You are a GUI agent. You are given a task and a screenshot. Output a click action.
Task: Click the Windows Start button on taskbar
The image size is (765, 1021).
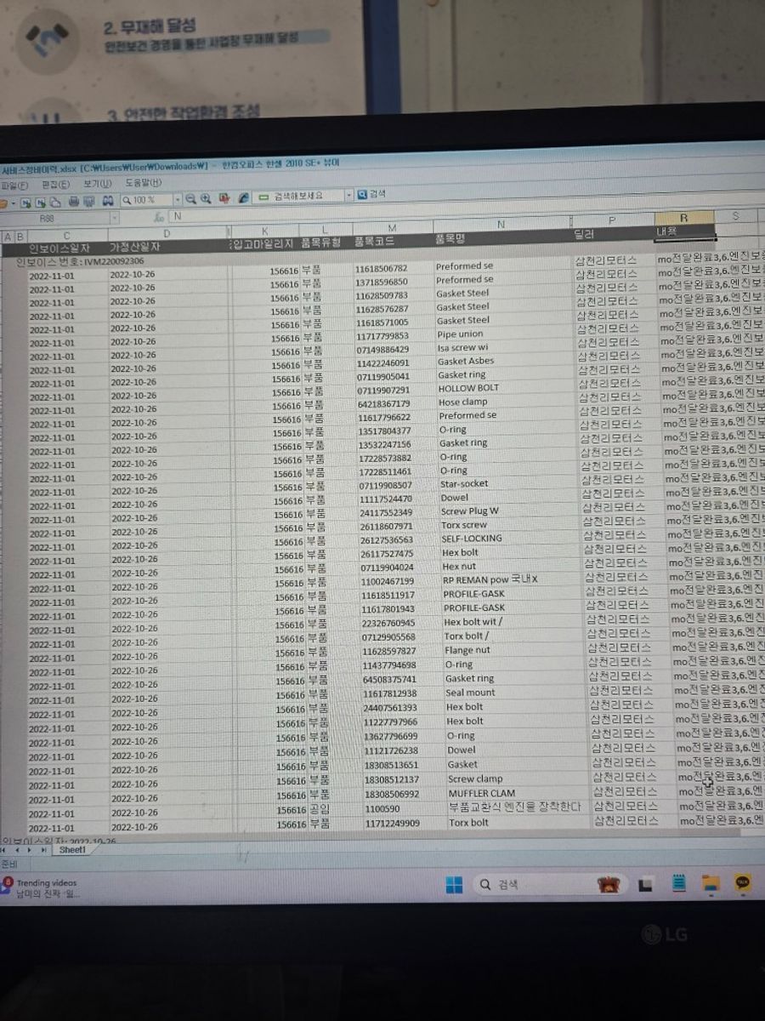(x=454, y=885)
